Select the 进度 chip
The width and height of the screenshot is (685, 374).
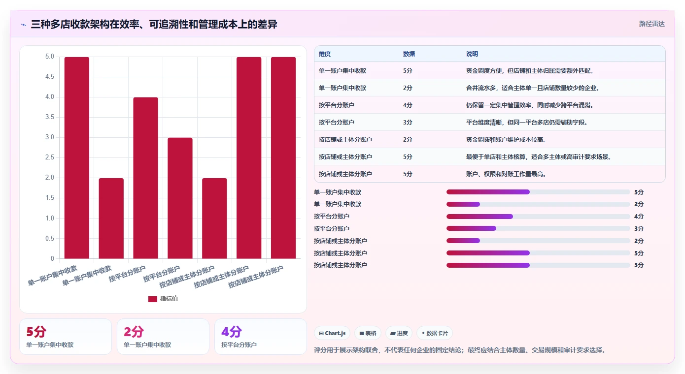[399, 333]
